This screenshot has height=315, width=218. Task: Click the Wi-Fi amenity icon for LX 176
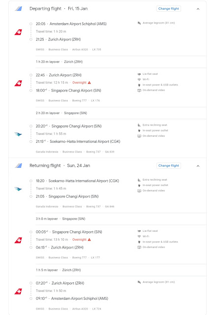(x=139, y=80)
